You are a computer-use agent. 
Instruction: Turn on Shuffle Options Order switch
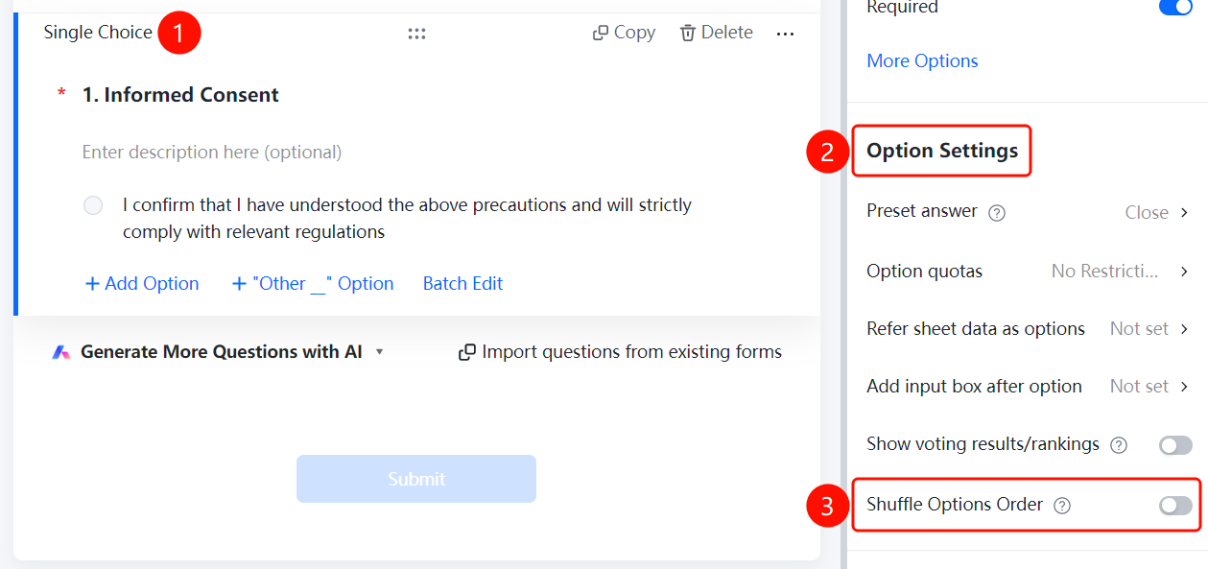pyautogui.click(x=1175, y=506)
